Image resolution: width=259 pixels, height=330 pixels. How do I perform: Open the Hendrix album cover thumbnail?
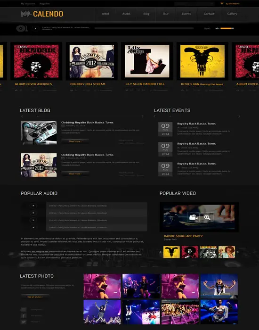(x=36, y=61)
